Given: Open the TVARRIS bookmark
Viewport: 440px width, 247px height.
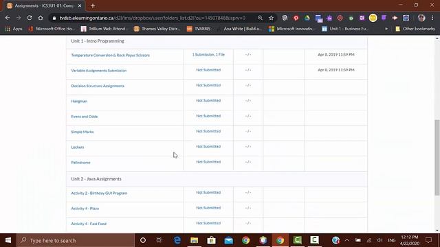Looking at the screenshot, I should (199, 29).
